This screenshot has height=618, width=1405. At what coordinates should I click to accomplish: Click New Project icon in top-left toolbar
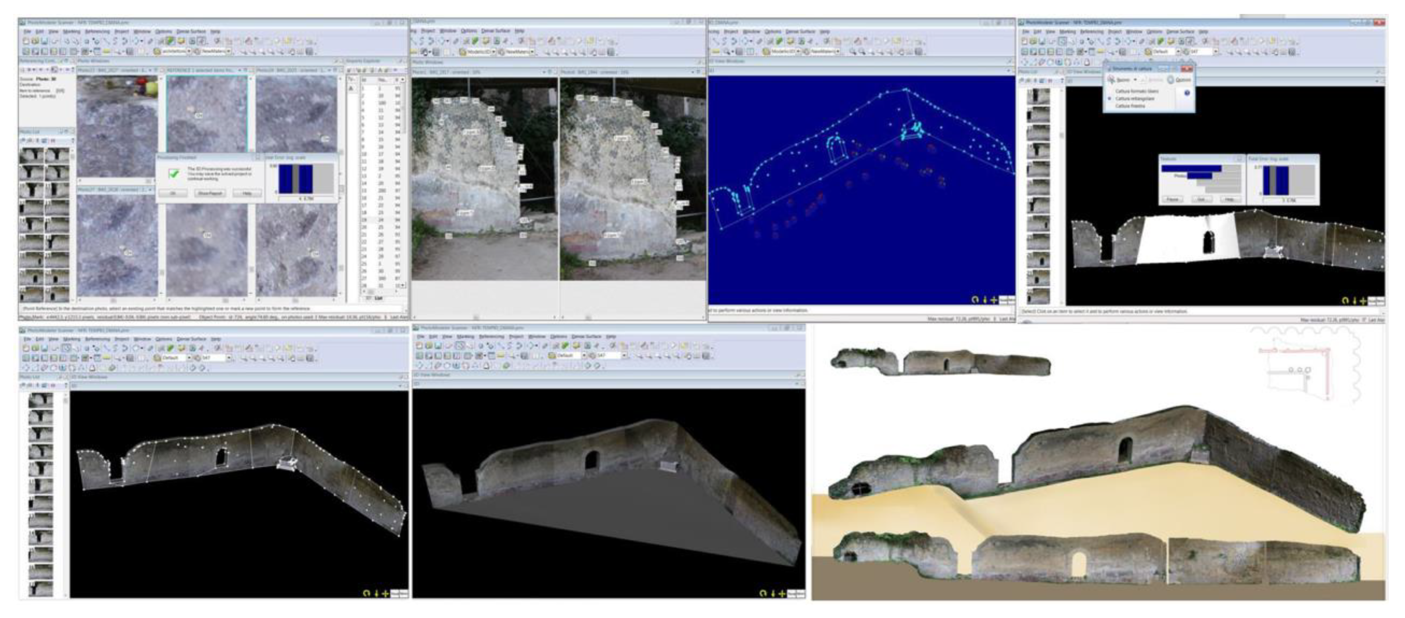pos(25,41)
